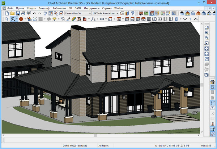Open the Справка menu
The width and height of the screenshot is (217, 149).
pos(107,8)
